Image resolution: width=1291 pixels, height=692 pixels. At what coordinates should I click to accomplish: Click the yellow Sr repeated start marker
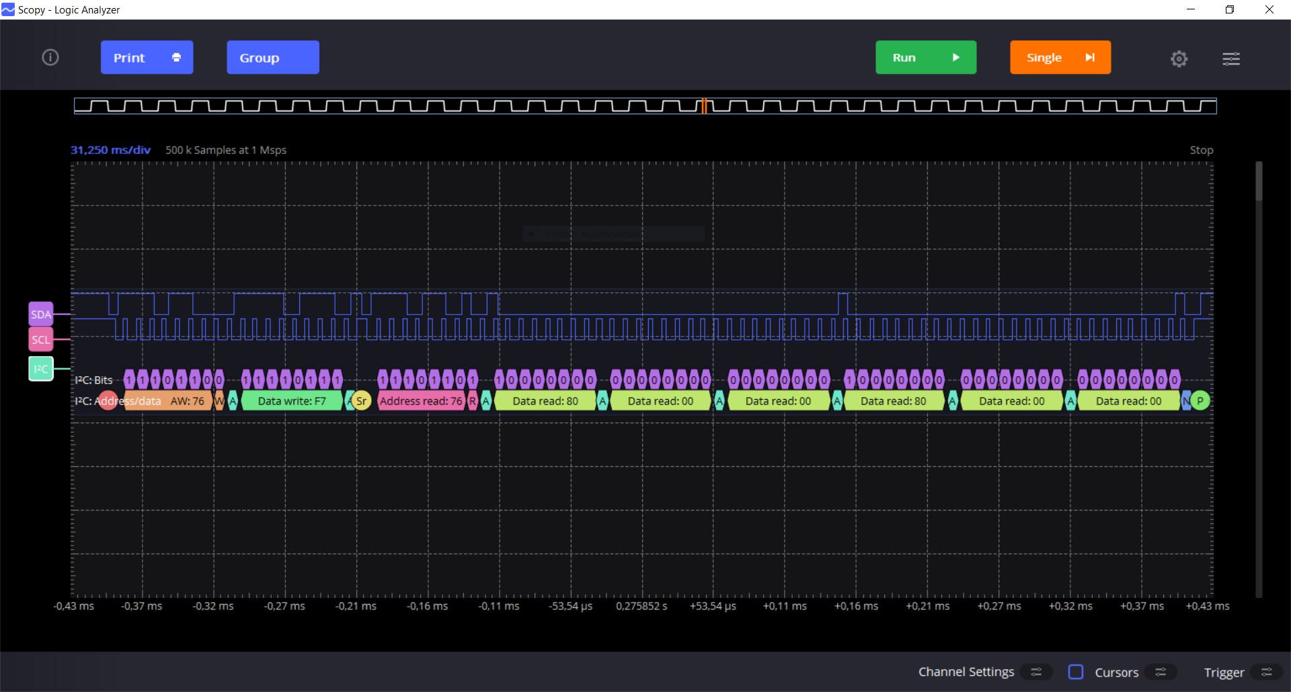point(361,401)
